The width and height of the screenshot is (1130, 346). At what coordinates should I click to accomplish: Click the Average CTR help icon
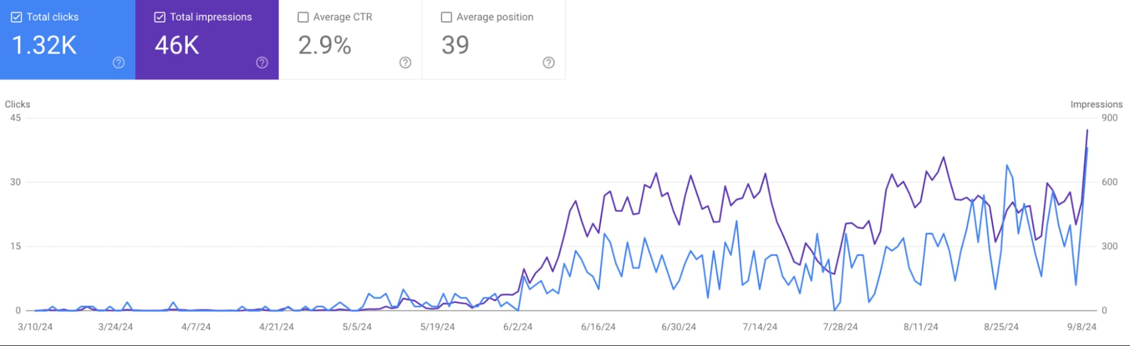[x=405, y=63]
